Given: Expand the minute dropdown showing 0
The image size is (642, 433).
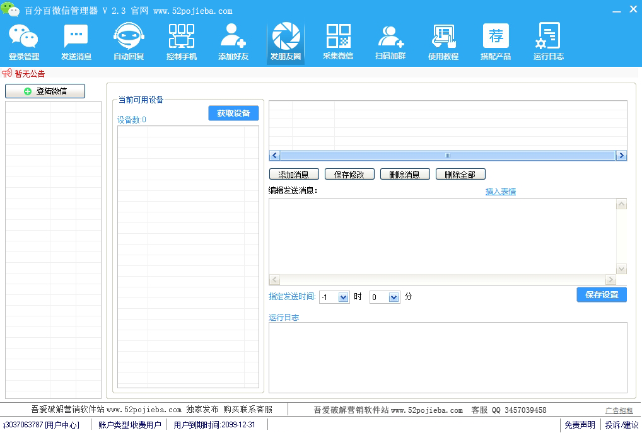Looking at the screenshot, I should [x=394, y=297].
